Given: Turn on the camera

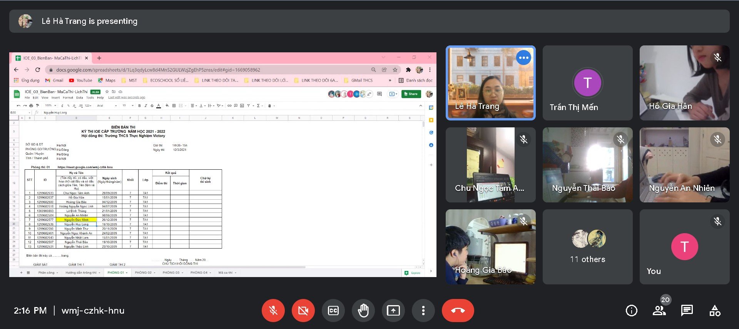Looking at the screenshot, I should pyautogui.click(x=303, y=311).
